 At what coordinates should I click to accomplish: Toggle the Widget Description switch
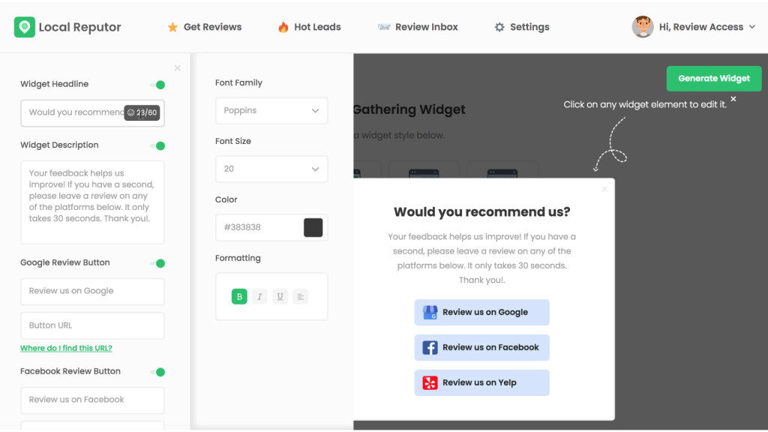tap(157, 145)
